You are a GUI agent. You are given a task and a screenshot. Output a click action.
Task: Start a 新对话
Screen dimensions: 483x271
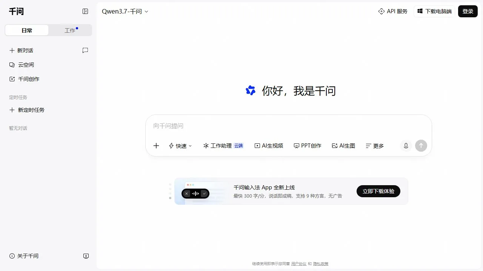(x=22, y=50)
